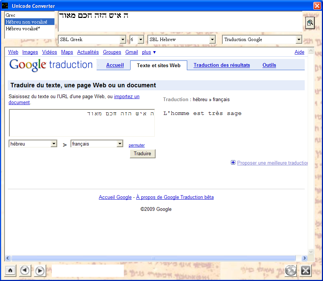Click the permuter link
The width and height of the screenshot is (323, 281).
137,145
